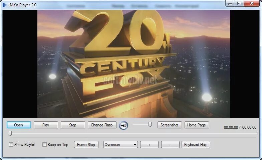Click the Open button
Screen dimensions: 262x160
coord(19,125)
